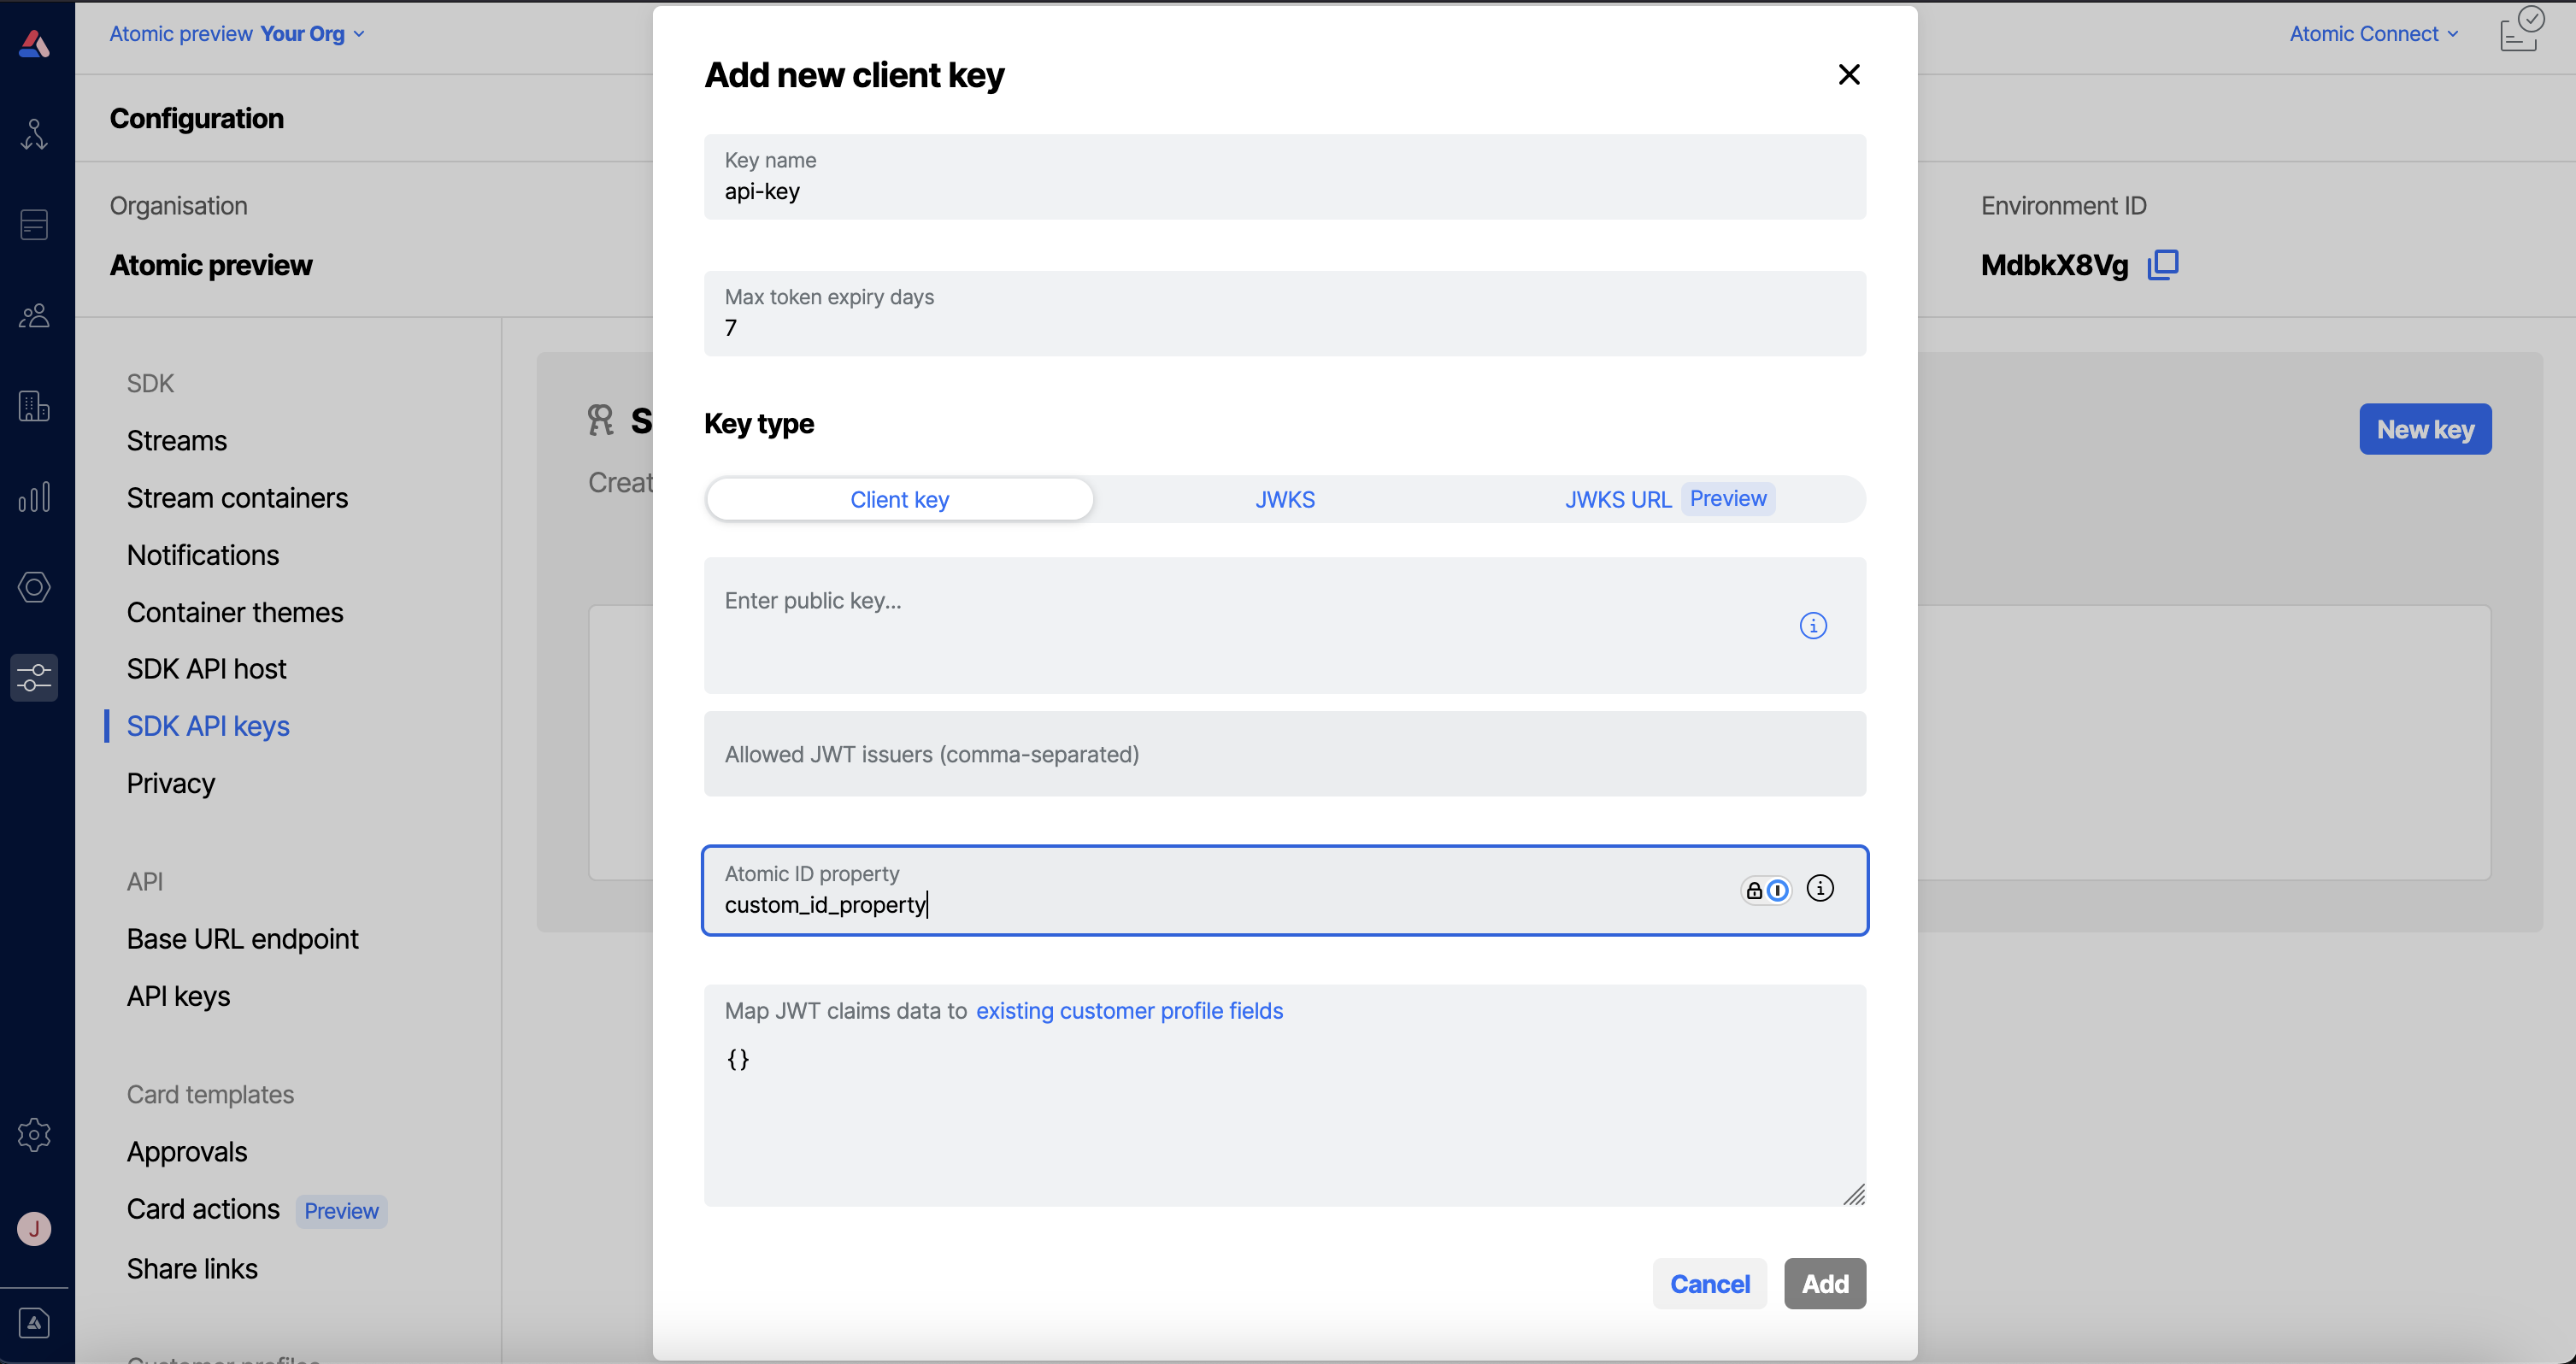Click the user avatar J icon
The width and height of the screenshot is (2576, 1364).
pyautogui.click(x=34, y=1229)
